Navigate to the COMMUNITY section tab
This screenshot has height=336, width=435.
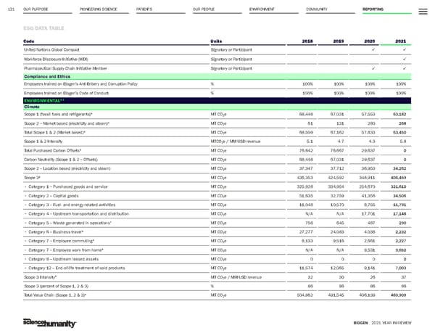(x=318, y=10)
